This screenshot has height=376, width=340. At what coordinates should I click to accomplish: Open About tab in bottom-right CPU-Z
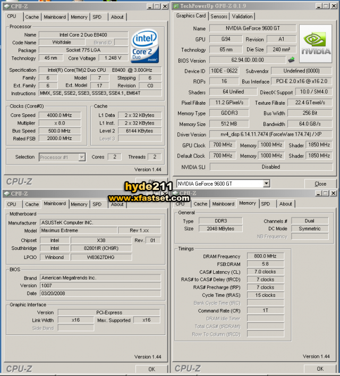pyautogui.click(x=285, y=204)
